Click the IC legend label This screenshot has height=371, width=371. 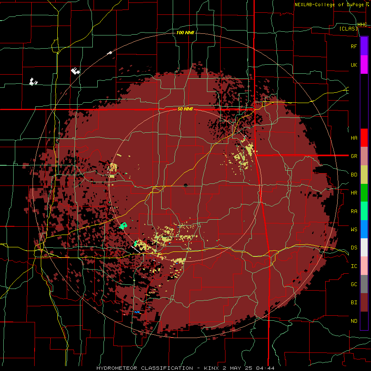click(x=354, y=266)
